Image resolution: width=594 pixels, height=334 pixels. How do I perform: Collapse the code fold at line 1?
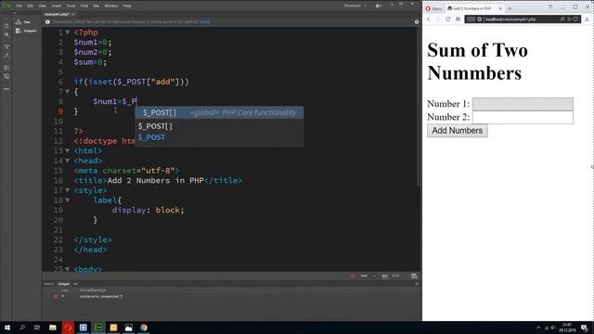[68, 32]
